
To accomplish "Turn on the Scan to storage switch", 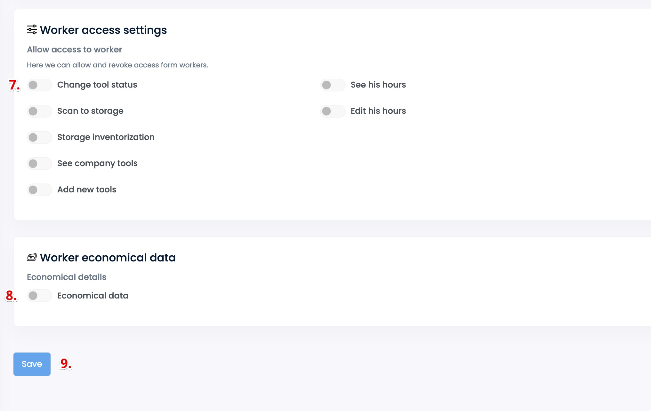I will tap(39, 111).
